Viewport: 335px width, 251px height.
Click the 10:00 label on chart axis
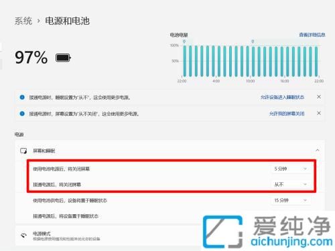[251, 81]
